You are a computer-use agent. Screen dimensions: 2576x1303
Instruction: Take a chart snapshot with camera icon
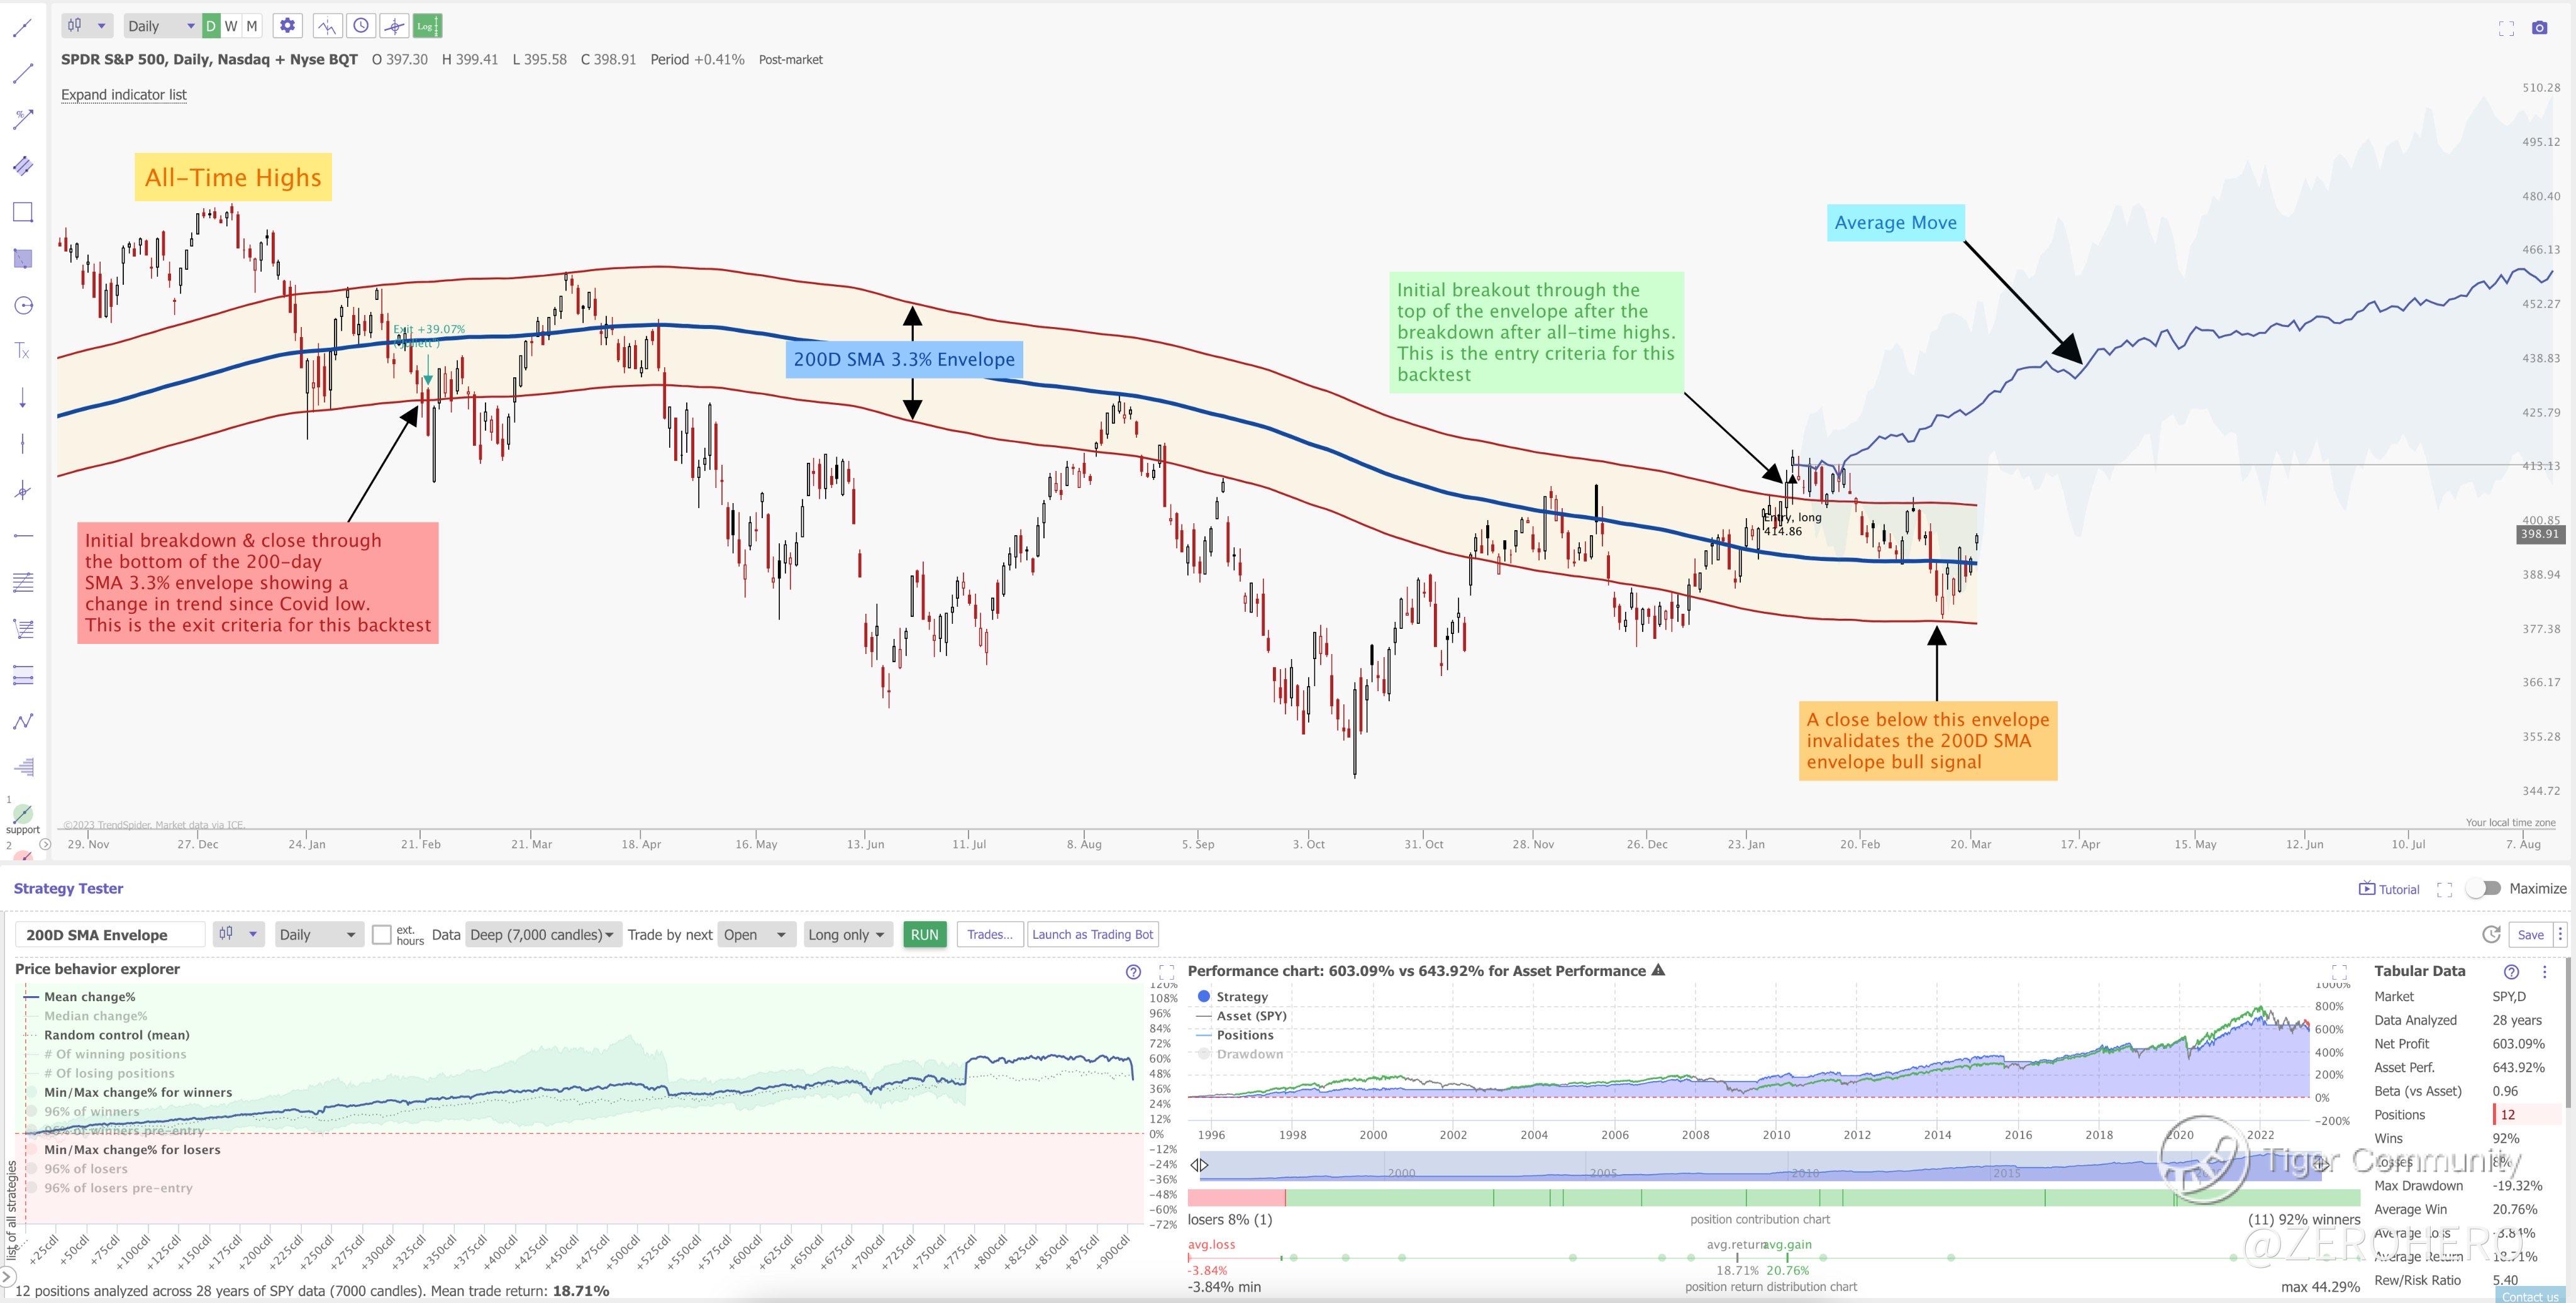2539,28
